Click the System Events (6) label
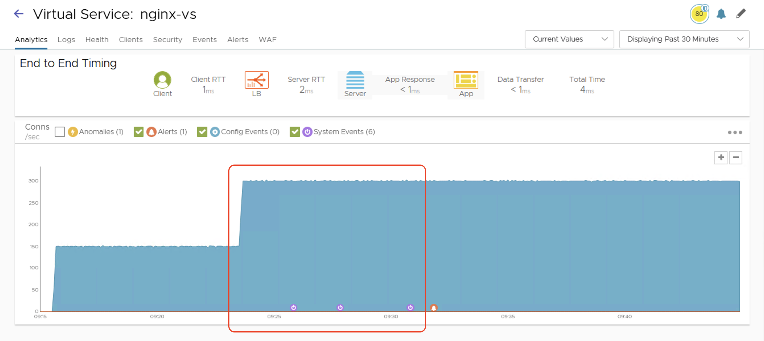This screenshot has height=341, width=764. pos(344,132)
